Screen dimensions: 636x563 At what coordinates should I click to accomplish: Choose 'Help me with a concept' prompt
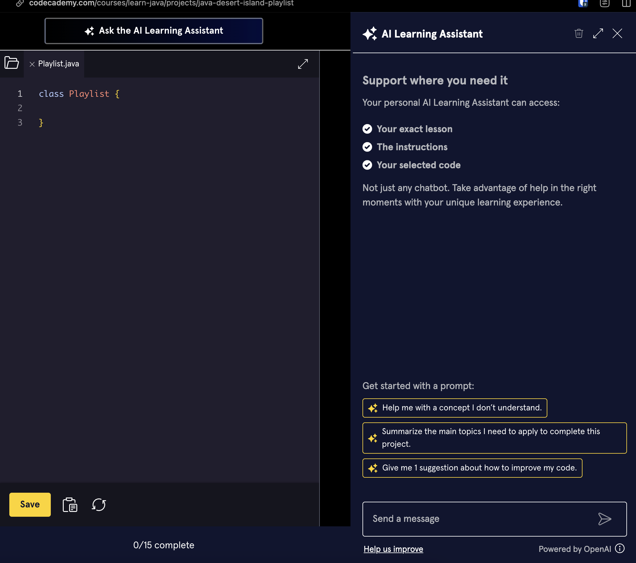[454, 408]
